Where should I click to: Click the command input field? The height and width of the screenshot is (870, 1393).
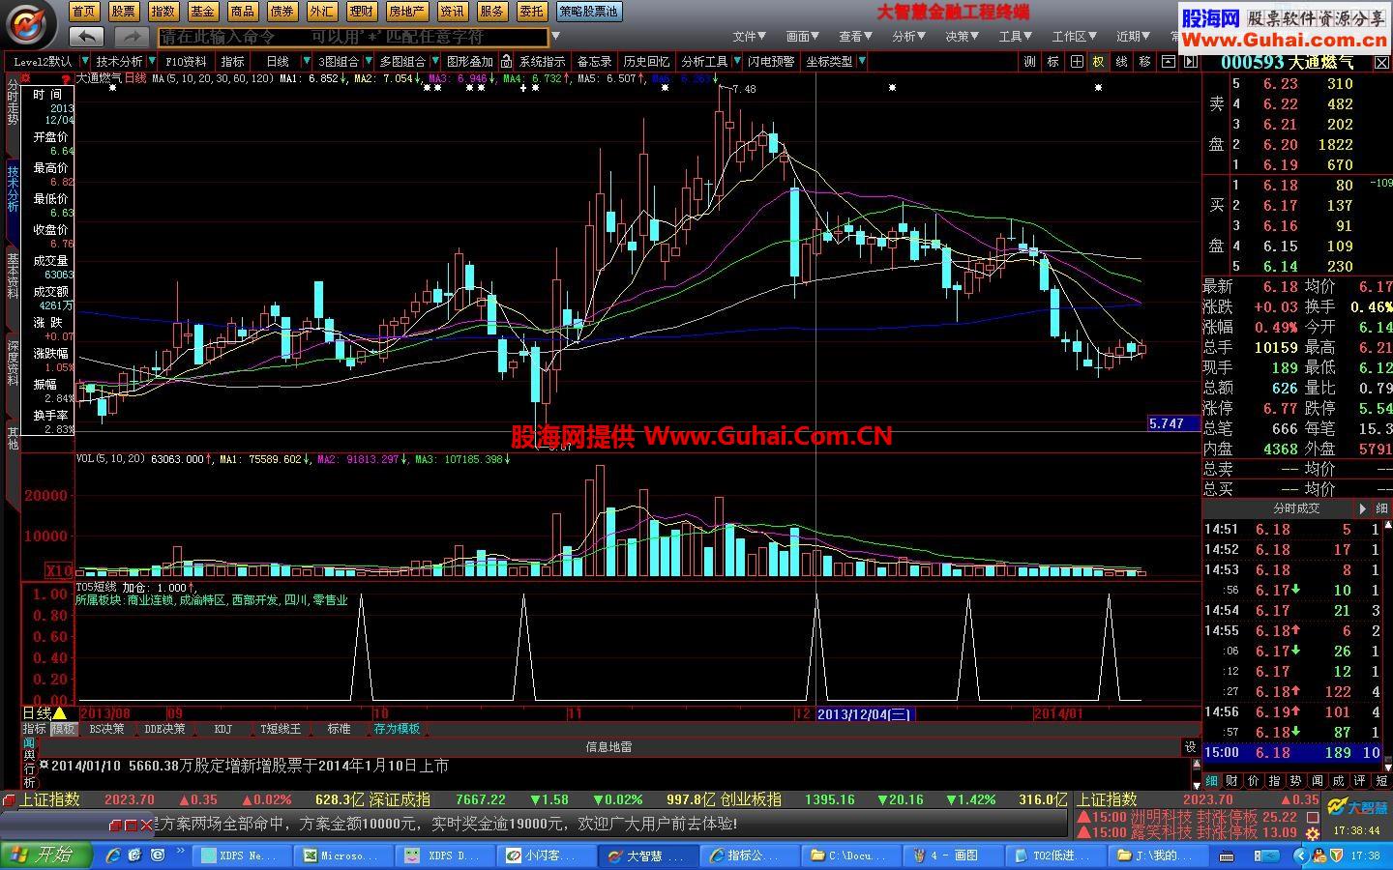[354, 37]
